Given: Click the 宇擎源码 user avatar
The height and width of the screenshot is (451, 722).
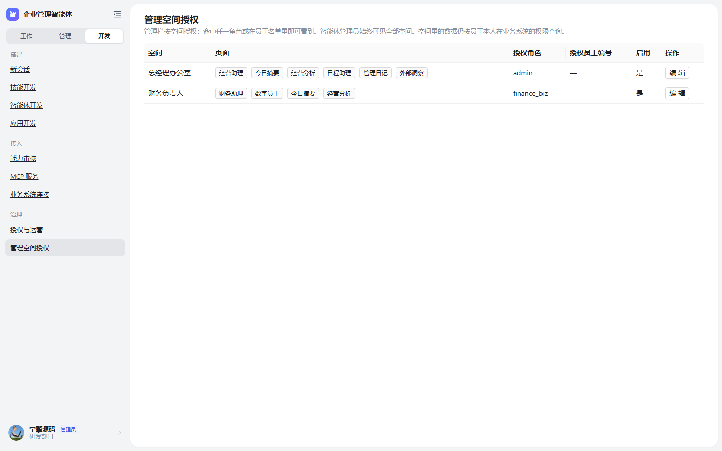Looking at the screenshot, I should pos(16,433).
